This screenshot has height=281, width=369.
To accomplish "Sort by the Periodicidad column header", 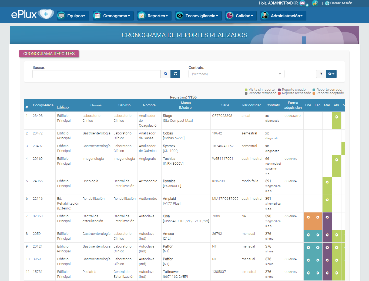I will click(251, 105).
